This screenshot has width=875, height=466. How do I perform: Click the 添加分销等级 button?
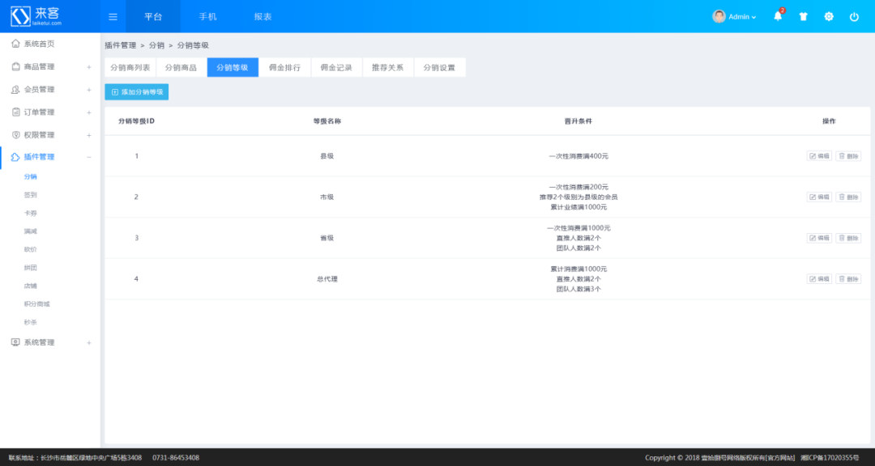click(x=137, y=92)
